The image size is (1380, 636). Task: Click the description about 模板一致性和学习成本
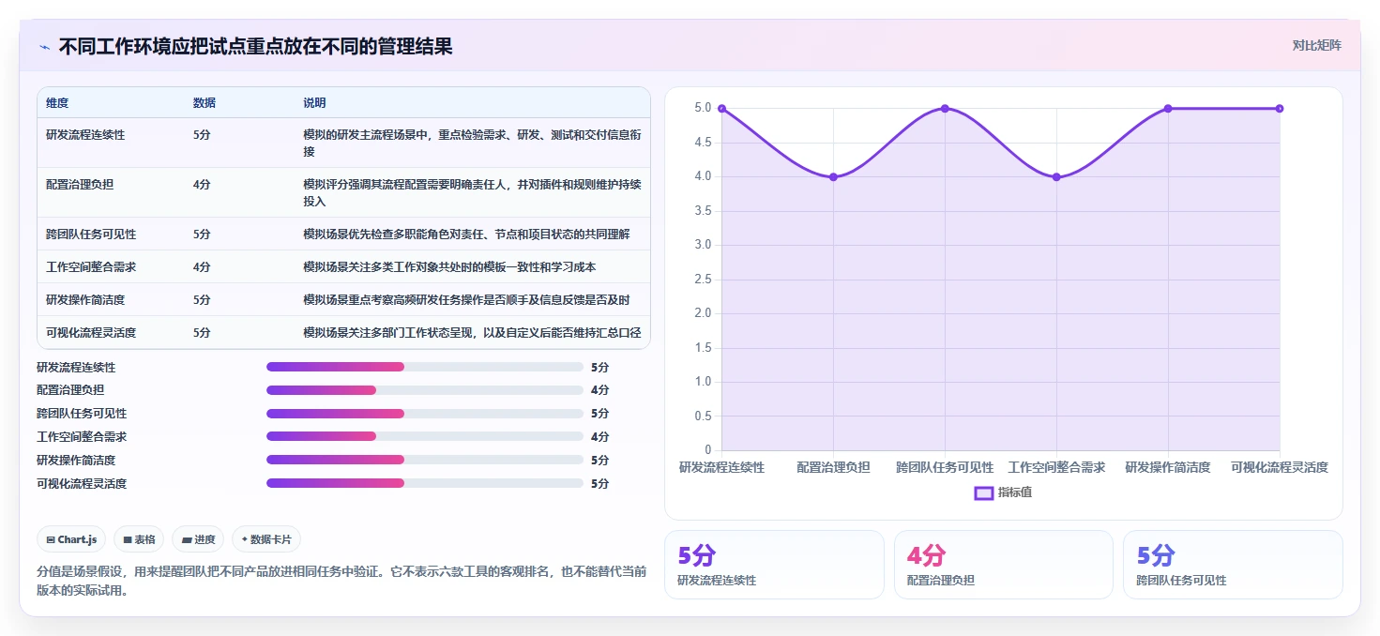(x=449, y=267)
